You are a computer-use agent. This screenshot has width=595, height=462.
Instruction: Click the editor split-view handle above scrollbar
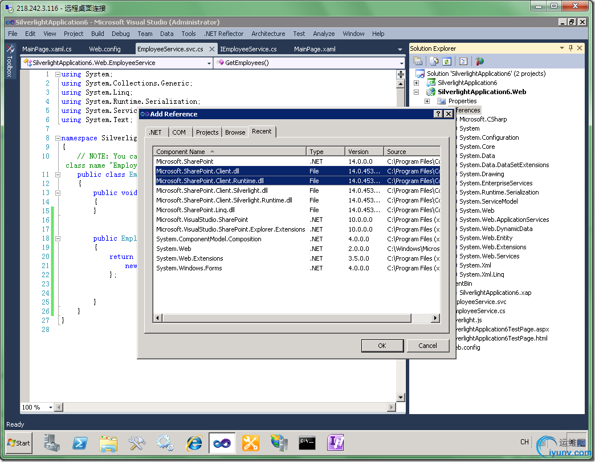(x=401, y=74)
